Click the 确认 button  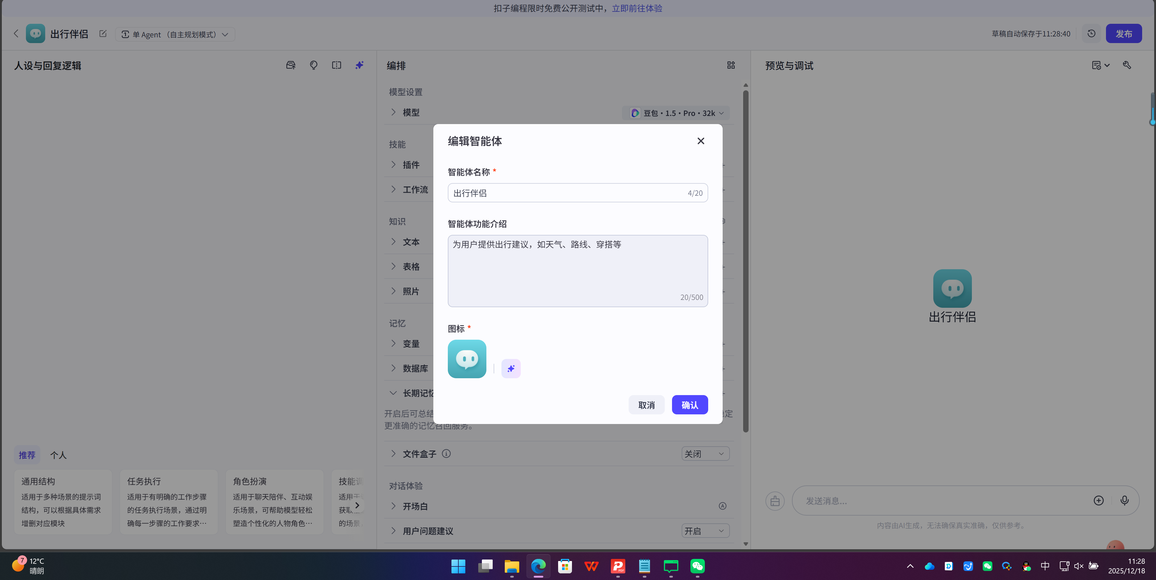(689, 405)
